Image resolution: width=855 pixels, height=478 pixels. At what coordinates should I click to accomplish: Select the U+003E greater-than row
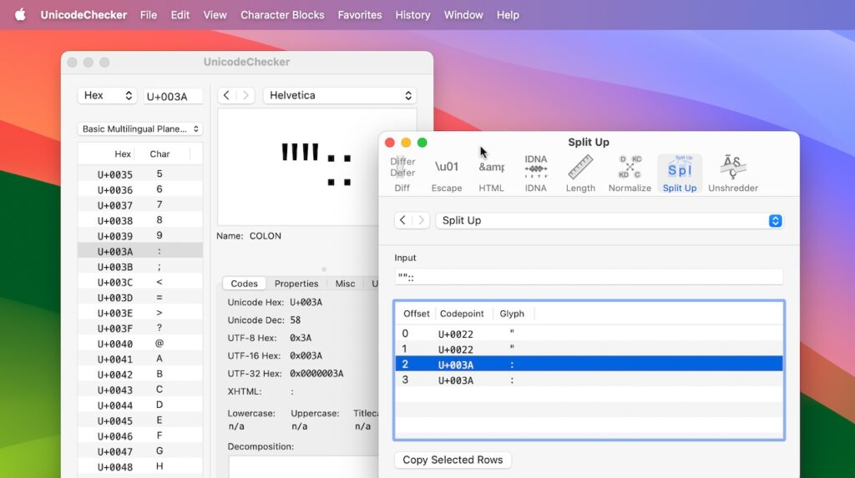(x=140, y=313)
